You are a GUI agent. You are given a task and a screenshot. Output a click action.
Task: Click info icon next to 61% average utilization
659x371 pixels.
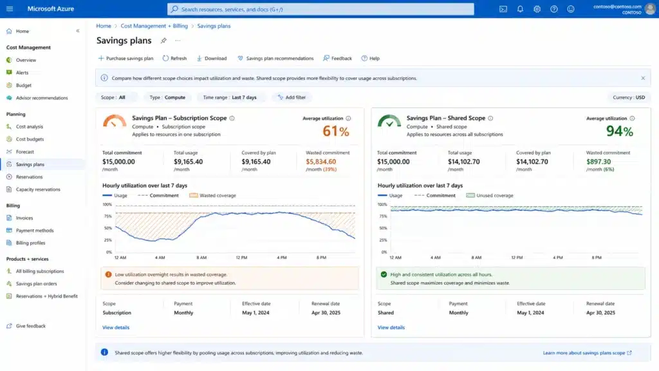coord(348,119)
